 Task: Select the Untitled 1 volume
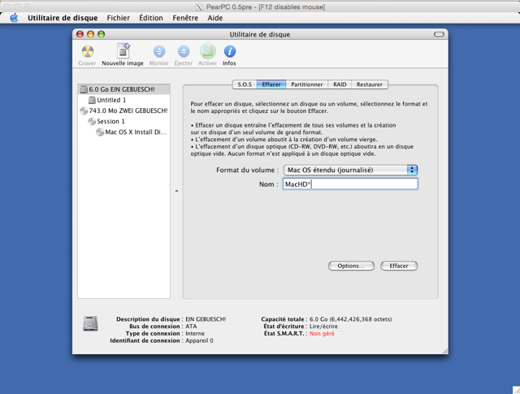coord(124,100)
